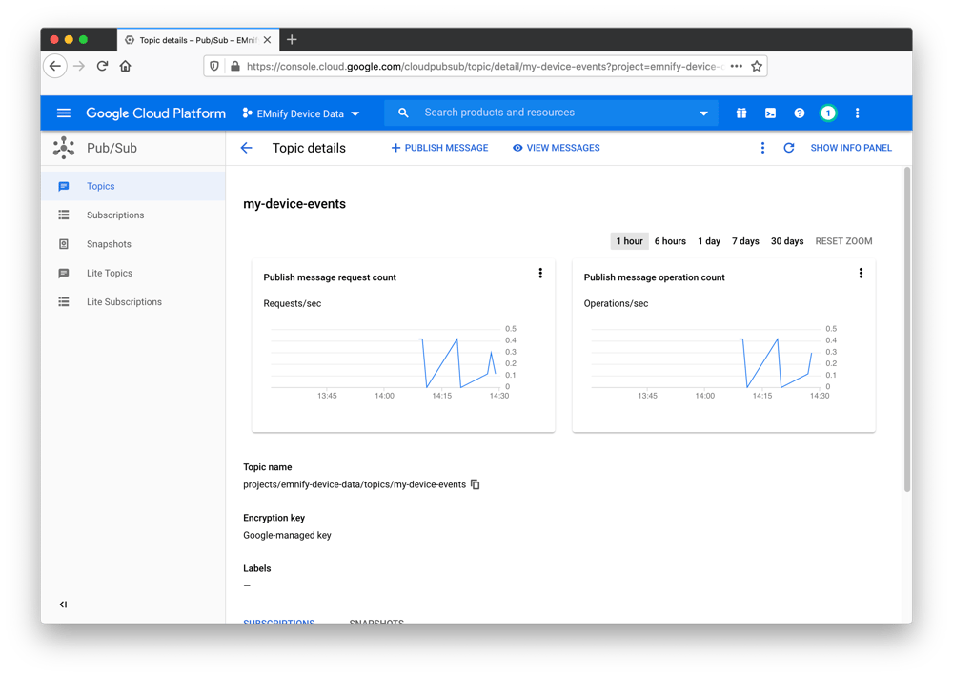Click the Lite Topics sidebar icon
Viewport: 953px width, 677px height.
tap(64, 273)
